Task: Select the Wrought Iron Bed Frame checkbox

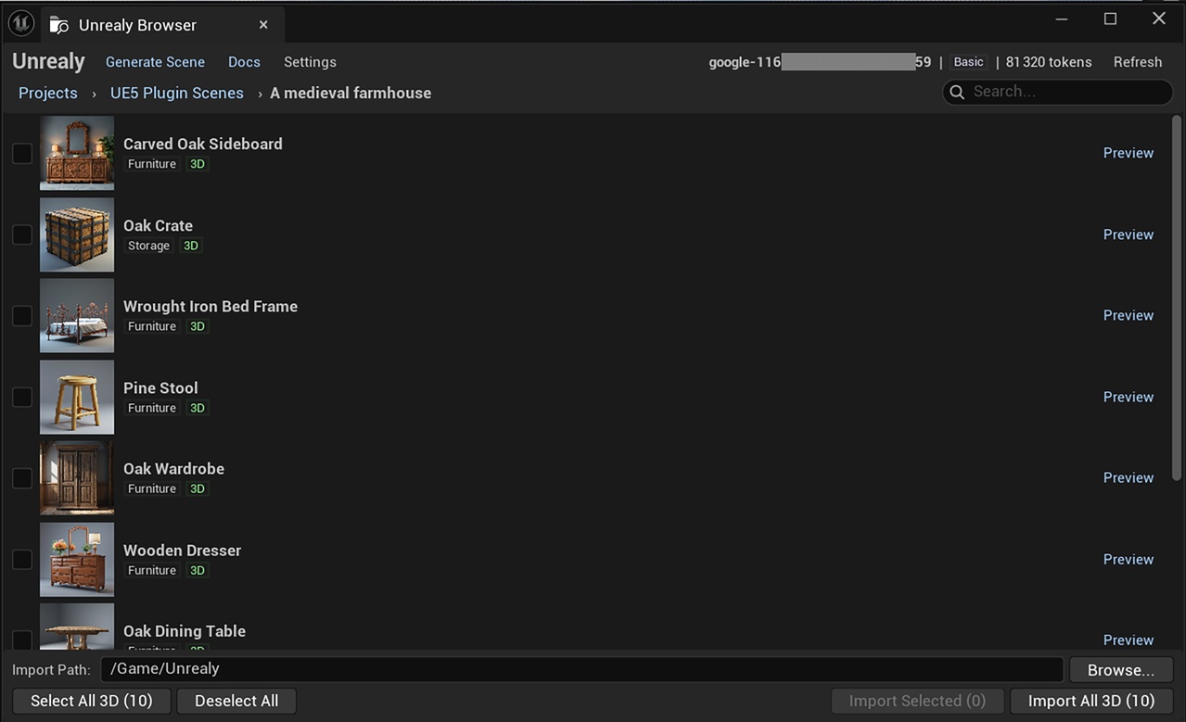Action: 22,316
